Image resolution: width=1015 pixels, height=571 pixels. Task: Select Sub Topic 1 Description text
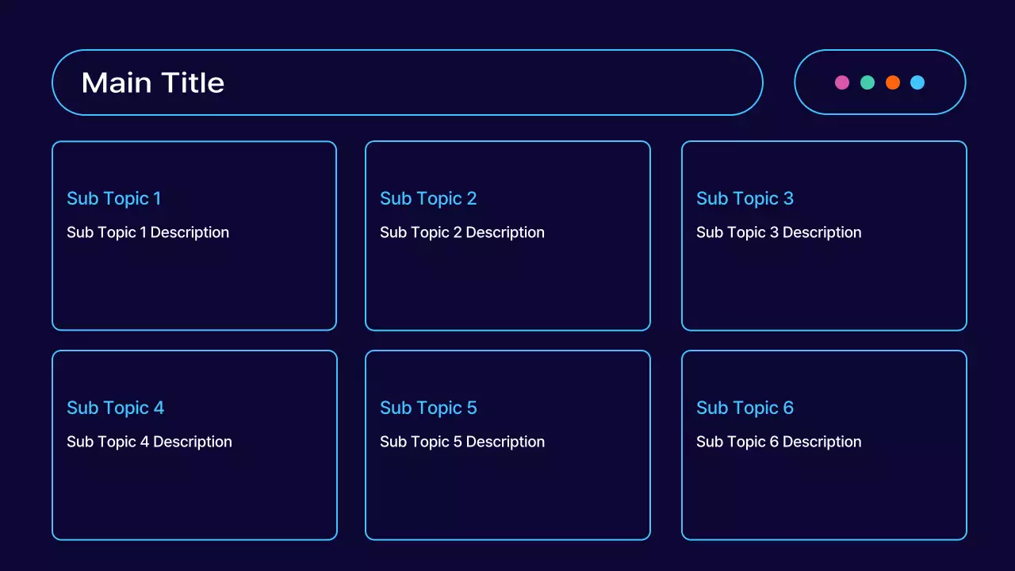(x=148, y=232)
